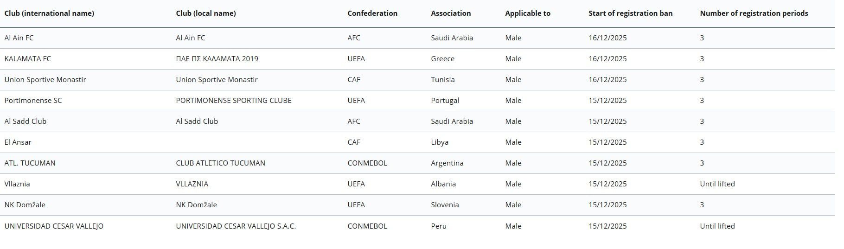Click the Greek local name of Kalamata
The width and height of the screenshot is (844, 249).
click(217, 59)
